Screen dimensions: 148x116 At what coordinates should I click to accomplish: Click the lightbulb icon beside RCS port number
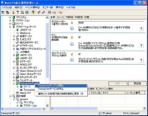pyautogui.click(x=72, y=23)
